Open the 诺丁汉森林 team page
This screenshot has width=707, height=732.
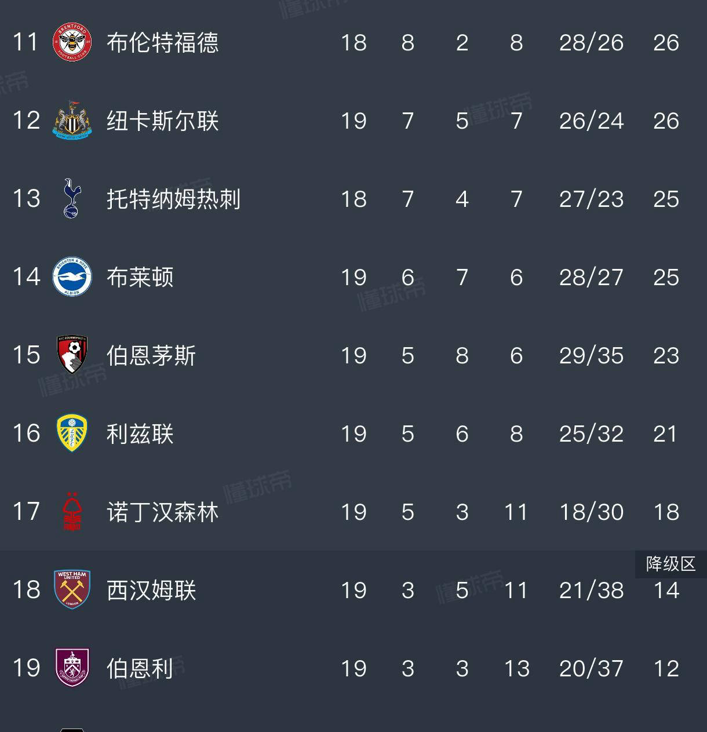(x=163, y=512)
